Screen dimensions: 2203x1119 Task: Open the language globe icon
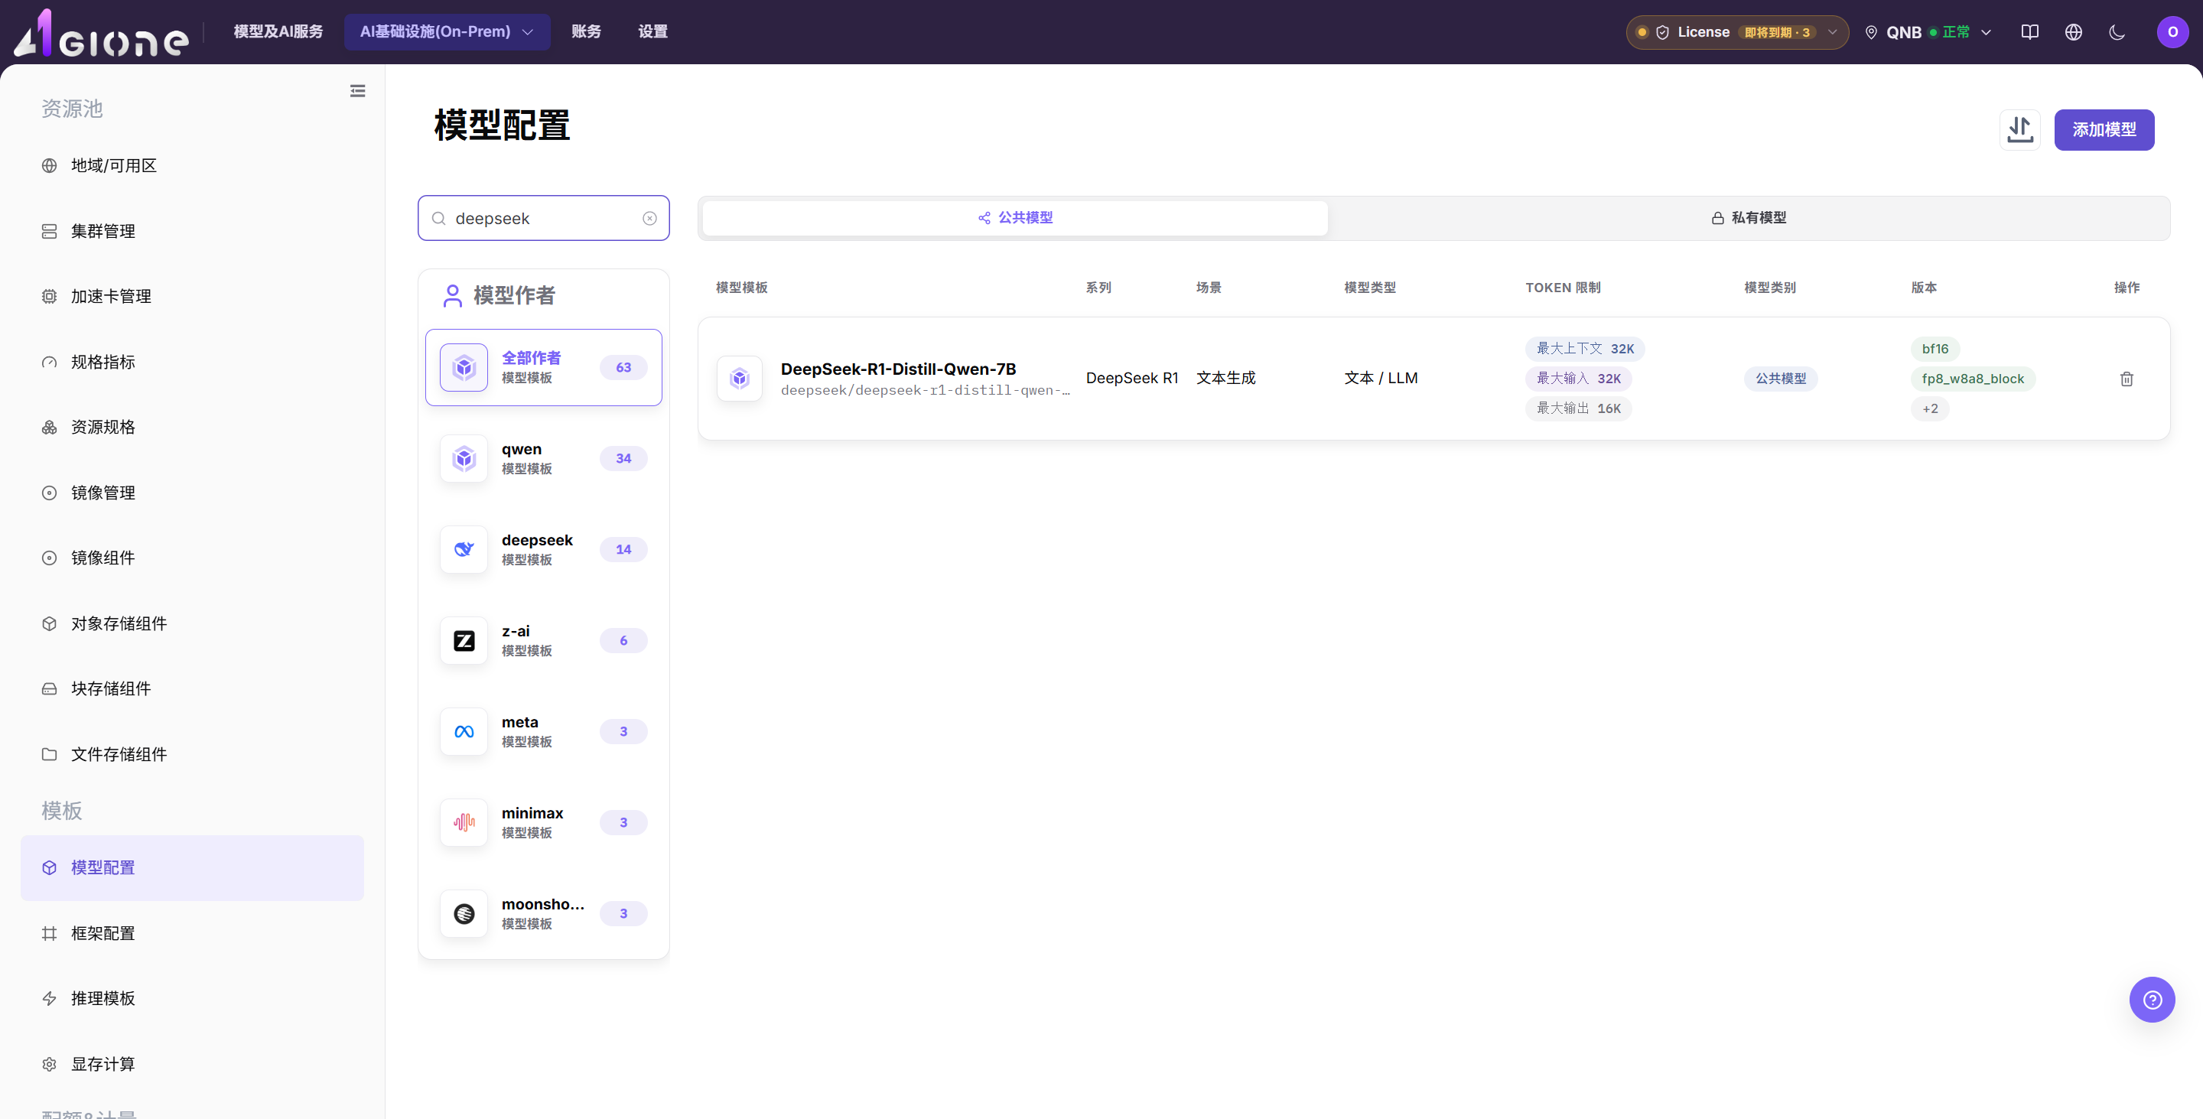2073,32
